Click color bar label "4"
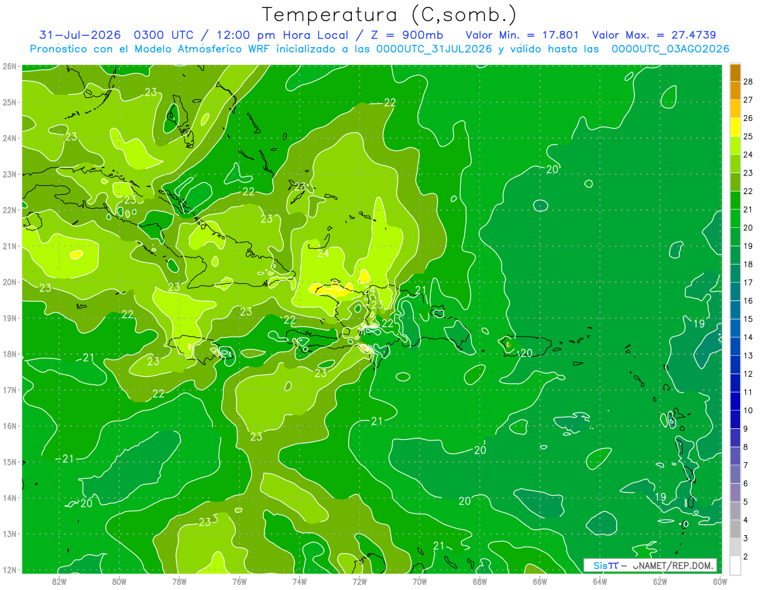This screenshot has height=590, width=765. coord(746,520)
